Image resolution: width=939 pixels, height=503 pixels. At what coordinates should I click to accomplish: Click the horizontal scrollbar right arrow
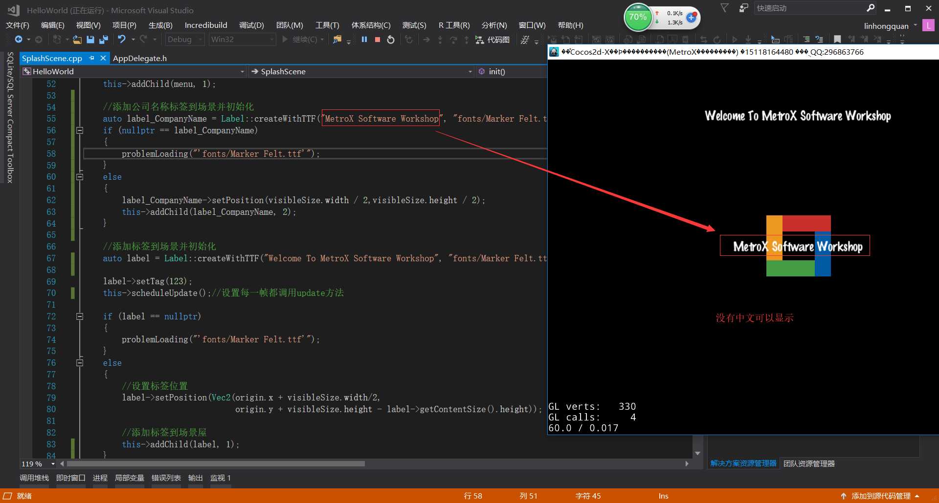[687, 464]
